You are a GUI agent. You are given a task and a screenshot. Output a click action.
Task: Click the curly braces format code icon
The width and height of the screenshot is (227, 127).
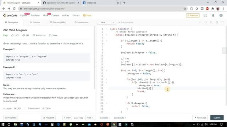206,23
